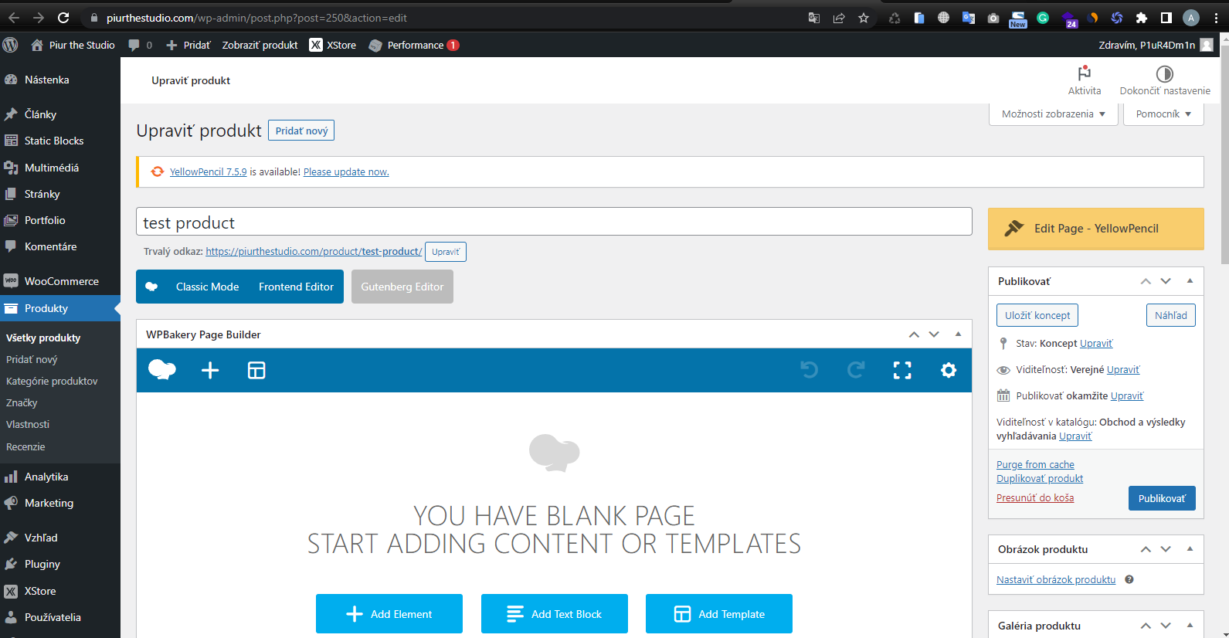This screenshot has width=1229, height=638.
Task: Expand Možnosti zobrazenia dropdown
Action: [x=1054, y=114]
